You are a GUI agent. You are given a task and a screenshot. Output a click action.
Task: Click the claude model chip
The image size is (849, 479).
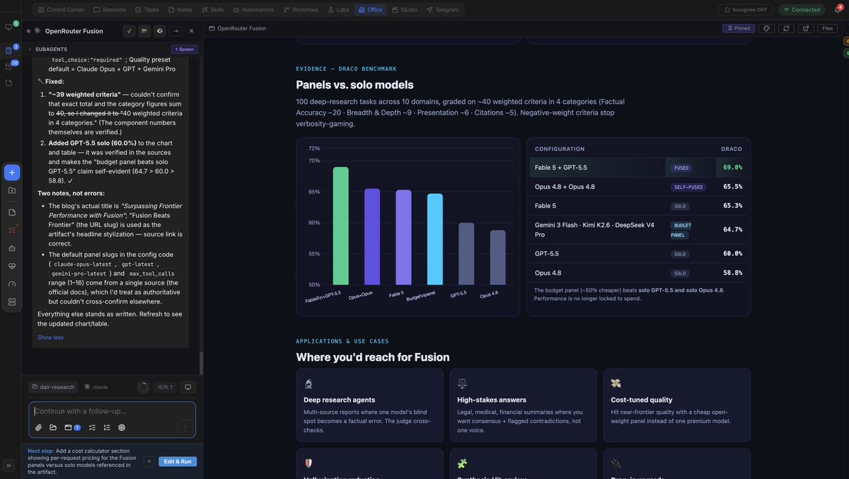click(96, 387)
